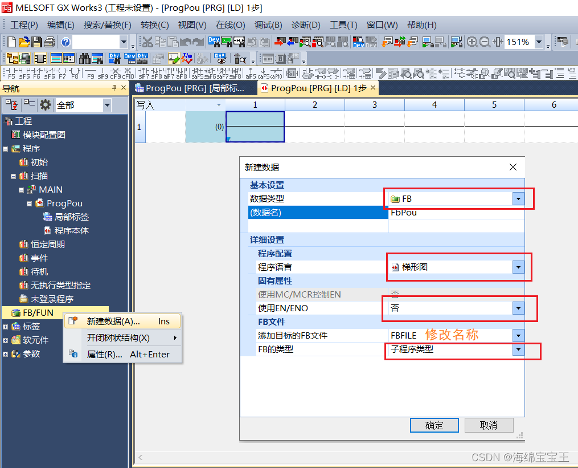Screen dimensions: 578x468
Task: Choose 新建数据(A)... from context menu
Action: coord(122,321)
